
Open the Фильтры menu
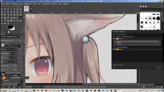click(x=54, y=4)
